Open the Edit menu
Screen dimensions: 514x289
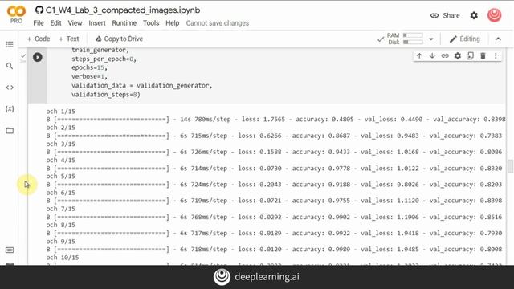(x=55, y=23)
